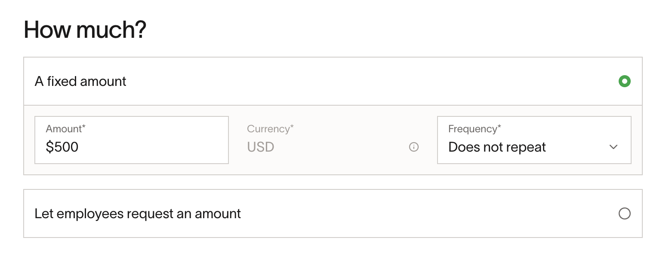Click the empty middle of the Currency field
Image resolution: width=672 pixels, height=262 pixels.
(340, 147)
